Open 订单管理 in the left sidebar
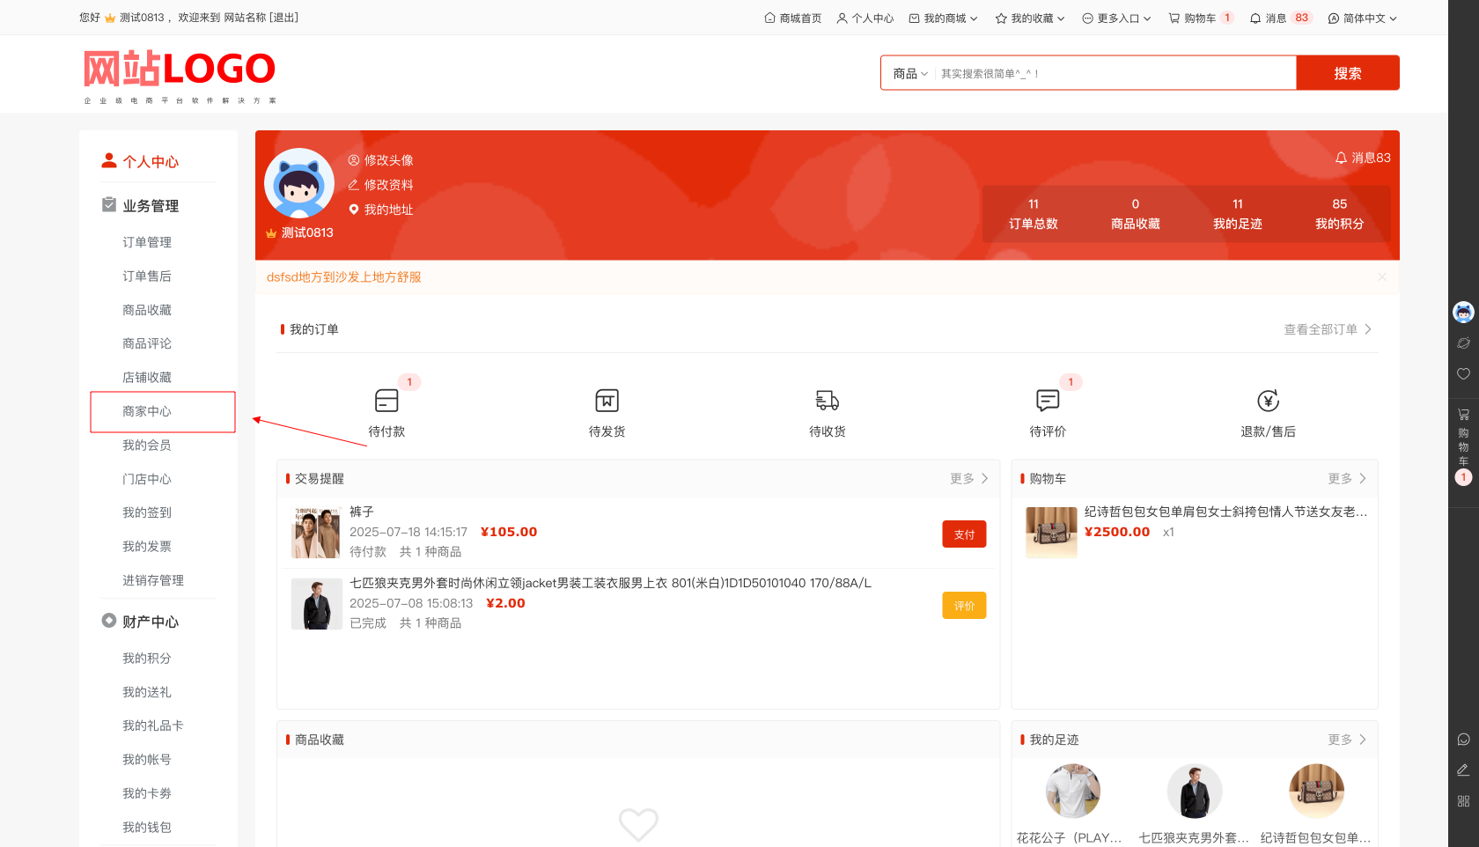This screenshot has height=847, width=1479. coord(147,243)
